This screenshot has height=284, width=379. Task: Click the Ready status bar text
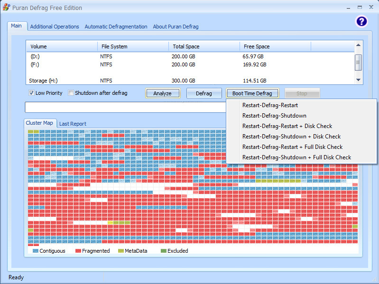pyautogui.click(x=16, y=277)
